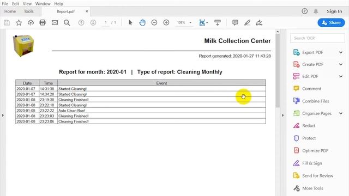Click the milk analyzer logo image
This screenshot has height=196, width=349.
tap(23, 46)
